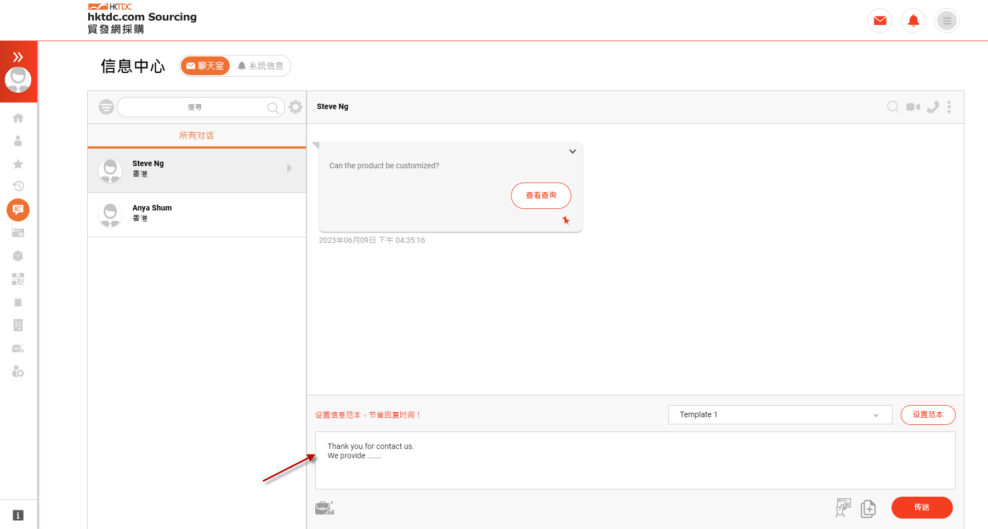Screen dimensions: 988x529
Task: Open the shopping bag icon in sidebar
Action: [18, 302]
